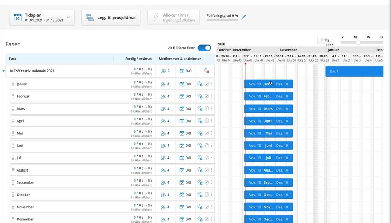Open more options for Juni phase
This screenshot has height=223, width=391.
[x=212, y=145]
